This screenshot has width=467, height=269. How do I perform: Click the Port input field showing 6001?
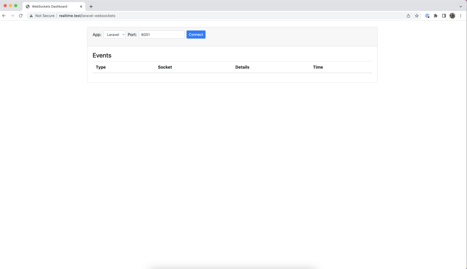coord(161,34)
